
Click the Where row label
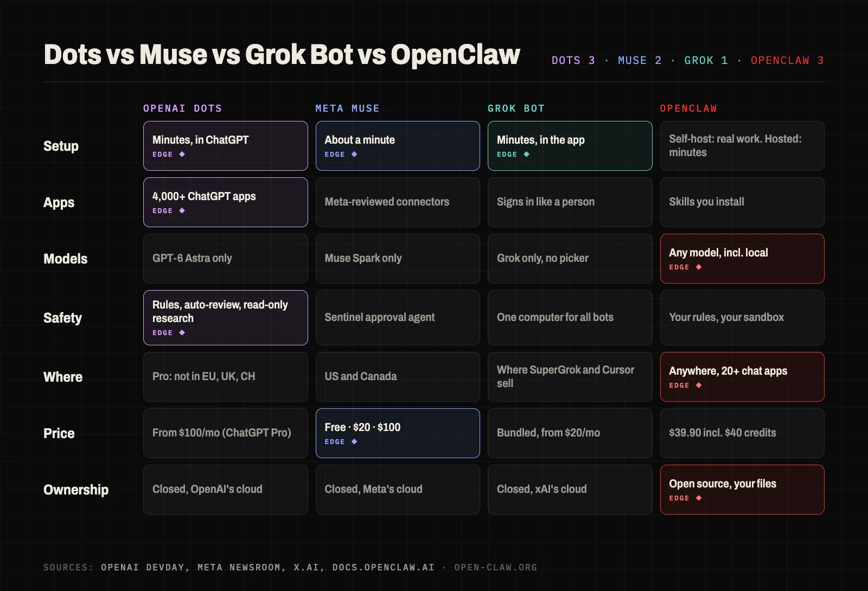point(63,377)
